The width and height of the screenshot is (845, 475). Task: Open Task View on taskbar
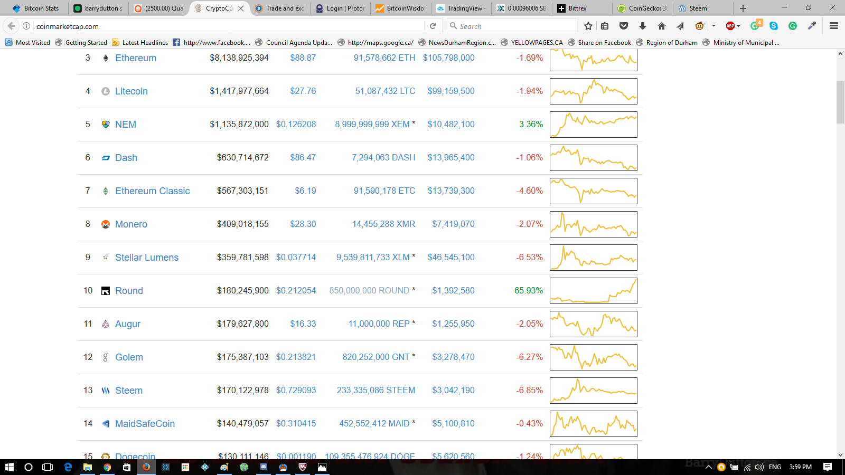48,467
